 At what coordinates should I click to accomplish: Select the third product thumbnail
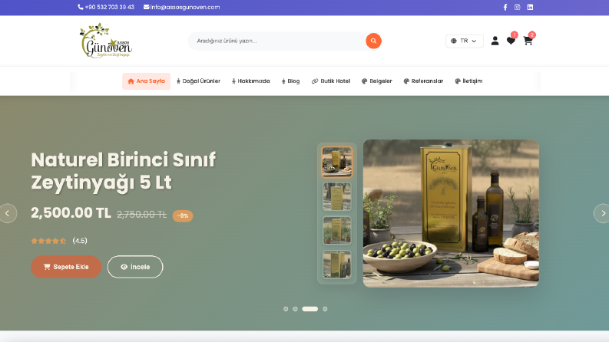pyautogui.click(x=336, y=230)
